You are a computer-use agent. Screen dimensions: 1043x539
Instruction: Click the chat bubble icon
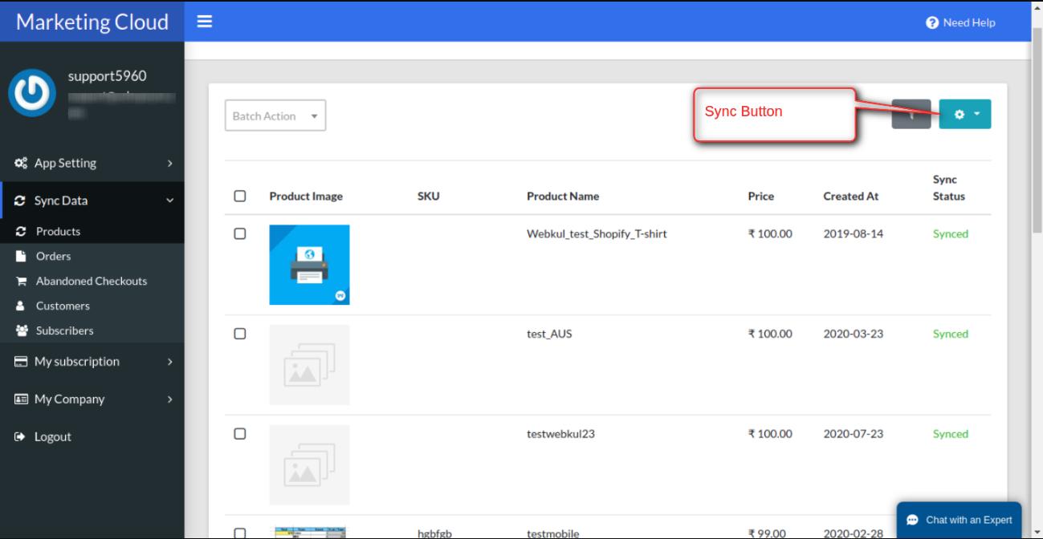[x=912, y=520]
